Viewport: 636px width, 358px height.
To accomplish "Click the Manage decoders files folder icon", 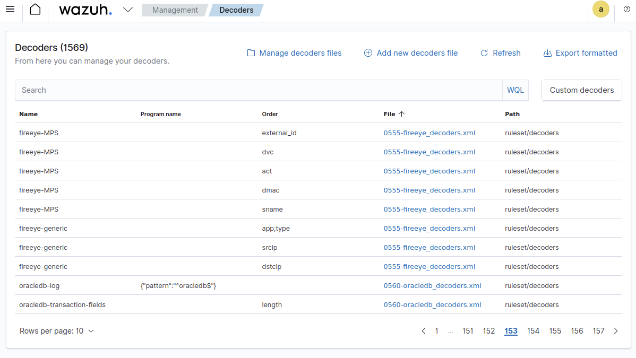I will click(x=251, y=53).
